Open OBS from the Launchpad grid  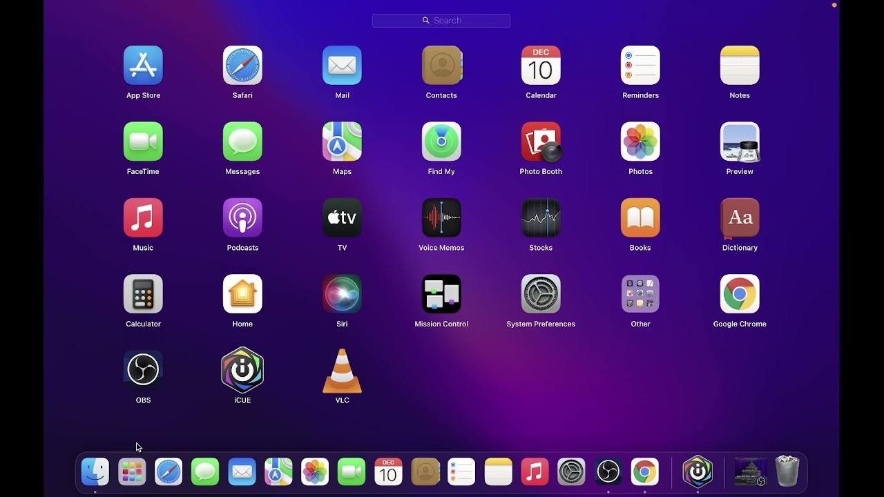coord(143,370)
